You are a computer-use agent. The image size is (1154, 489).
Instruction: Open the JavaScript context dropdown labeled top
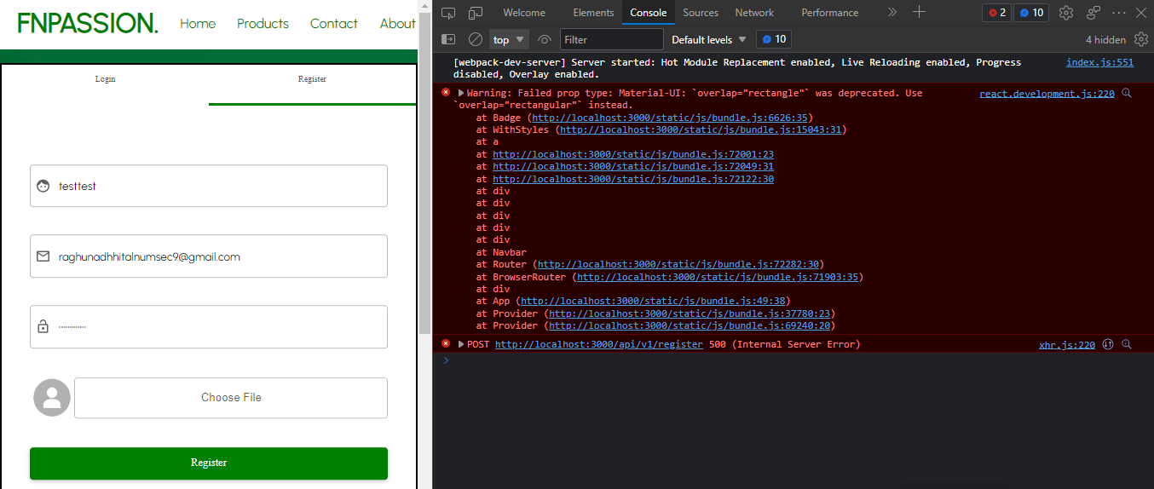coord(509,39)
